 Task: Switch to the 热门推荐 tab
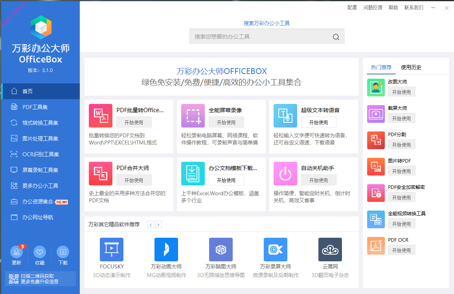click(381, 67)
